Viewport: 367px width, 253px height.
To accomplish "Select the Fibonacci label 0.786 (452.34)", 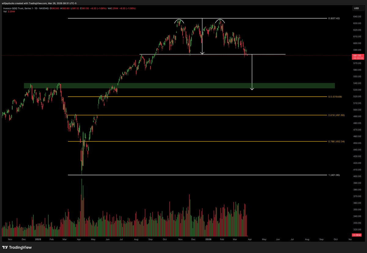I will 336,142.
